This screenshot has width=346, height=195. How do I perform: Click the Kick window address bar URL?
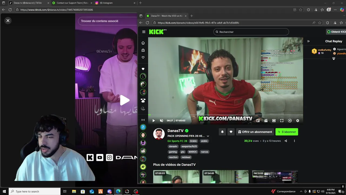click(198, 23)
